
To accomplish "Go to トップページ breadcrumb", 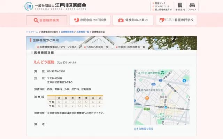I will (x=32, y=32).
